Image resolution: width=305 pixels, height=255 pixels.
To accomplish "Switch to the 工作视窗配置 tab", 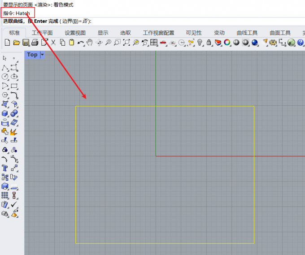I will point(158,33).
